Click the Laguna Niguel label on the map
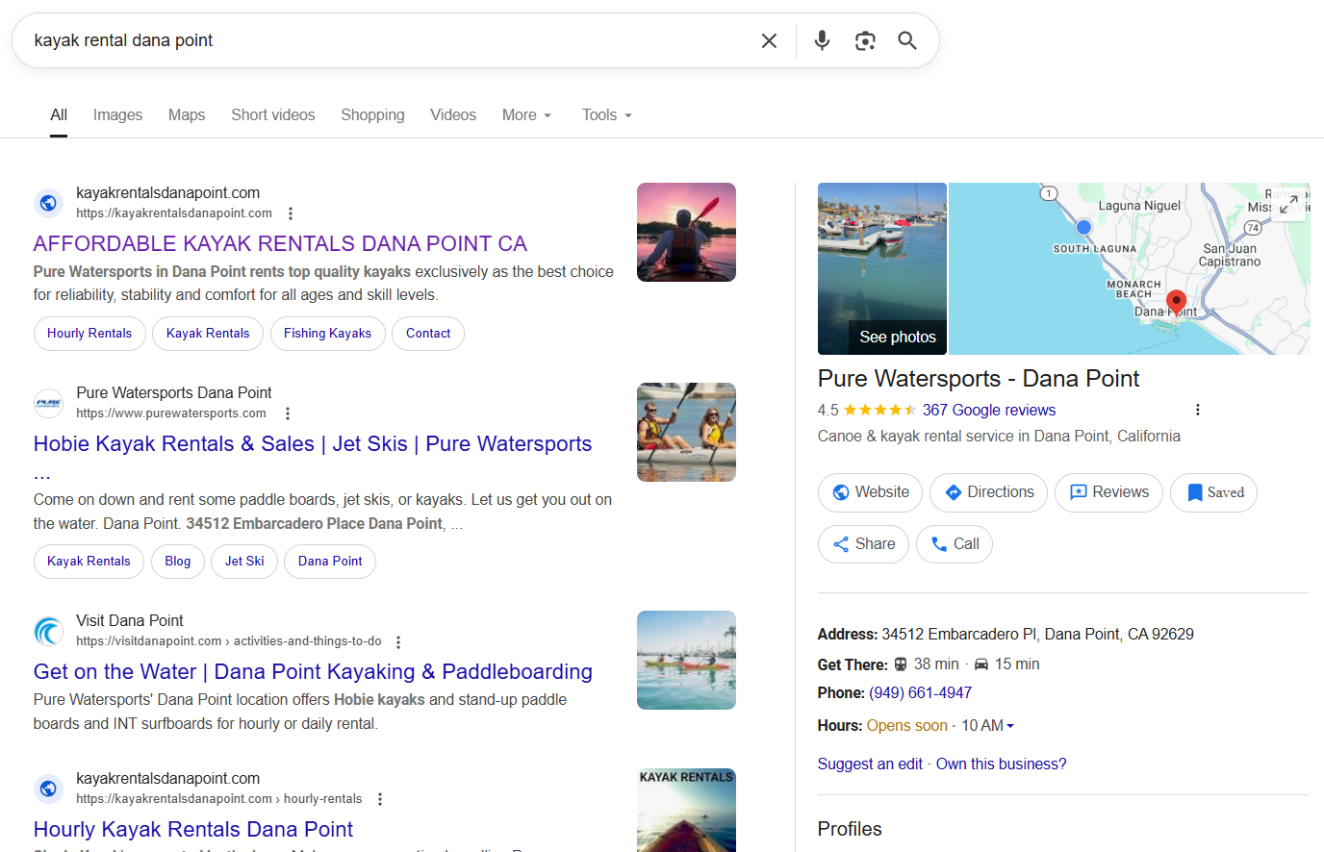Screen dimensions: 1324x852 pyautogui.click(x=1139, y=206)
